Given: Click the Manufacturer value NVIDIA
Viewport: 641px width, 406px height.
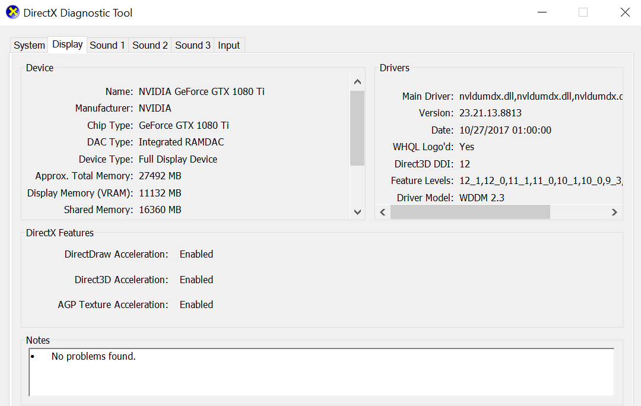Looking at the screenshot, I should click(x=155, y=109).
